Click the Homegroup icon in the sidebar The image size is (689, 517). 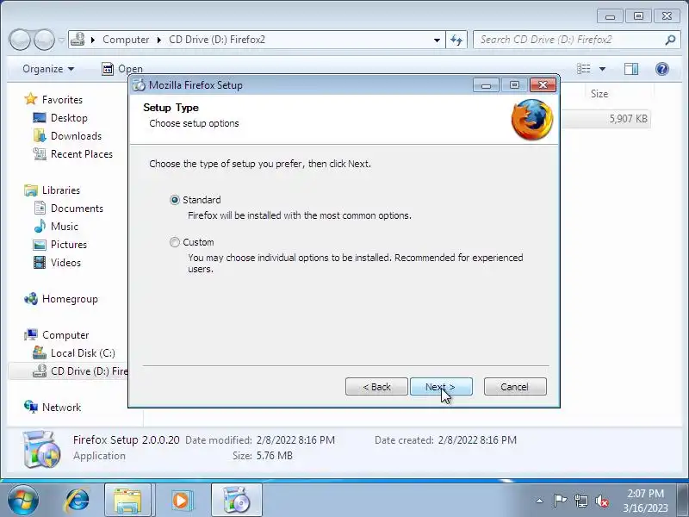(x=31, y=299)
